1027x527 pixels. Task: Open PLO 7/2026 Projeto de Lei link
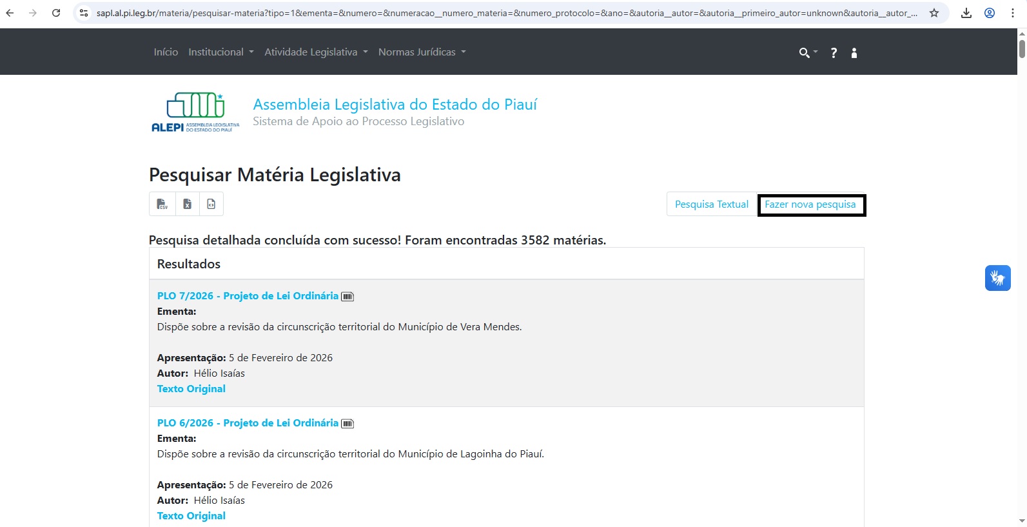click(x=248, y=296)
